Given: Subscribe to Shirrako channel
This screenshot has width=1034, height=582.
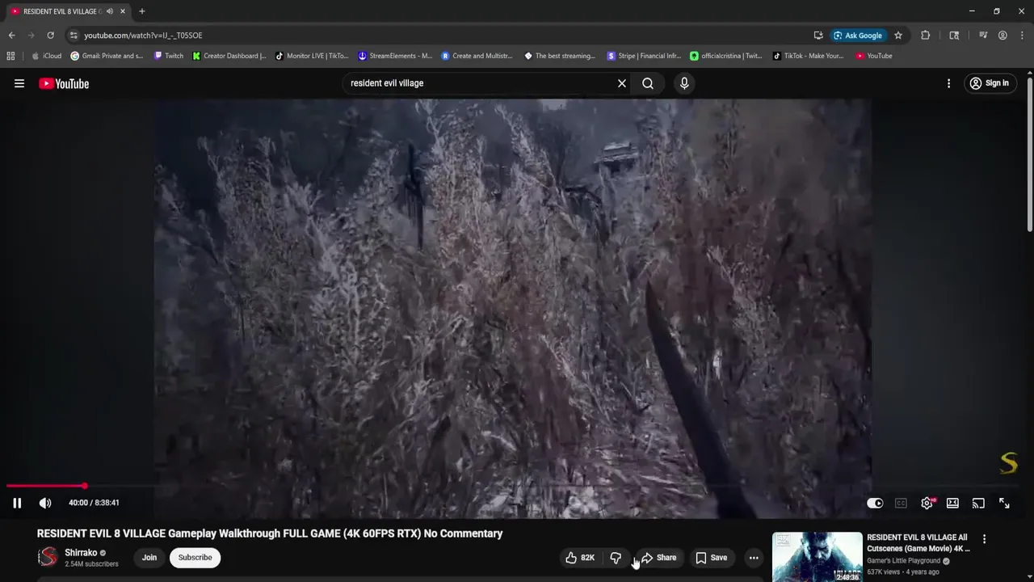Looking at the screenshot, I should click(195, 558).
